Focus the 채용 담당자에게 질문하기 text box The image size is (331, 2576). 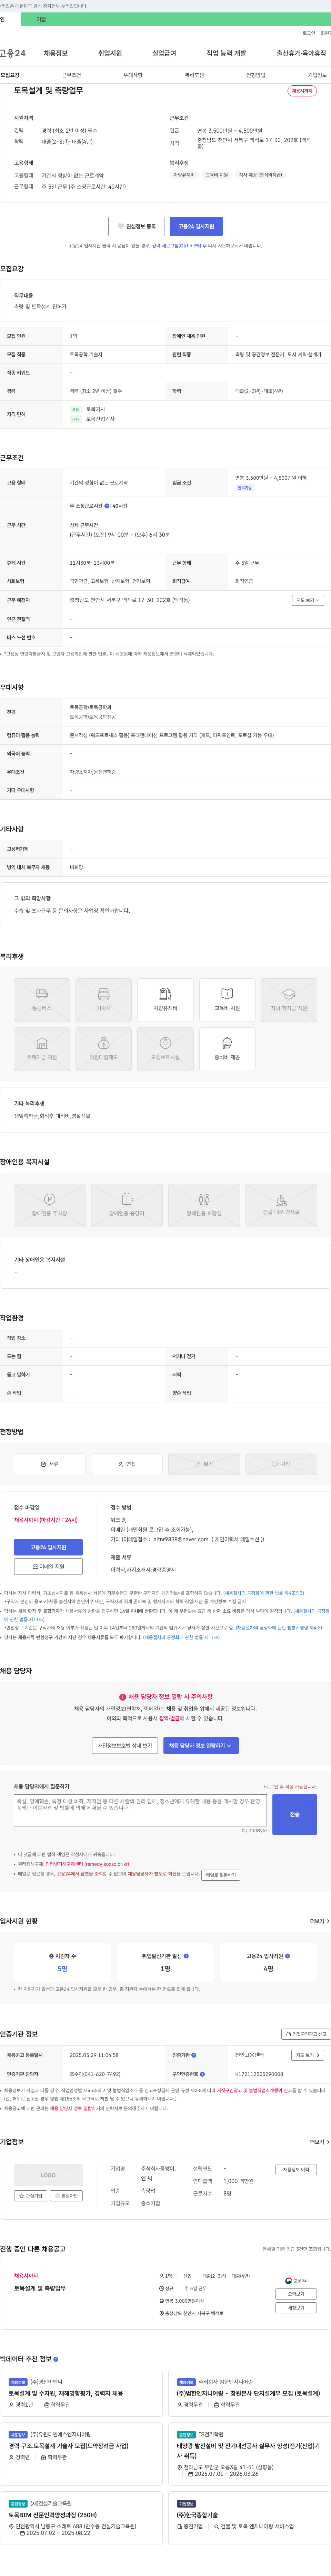141,1810
